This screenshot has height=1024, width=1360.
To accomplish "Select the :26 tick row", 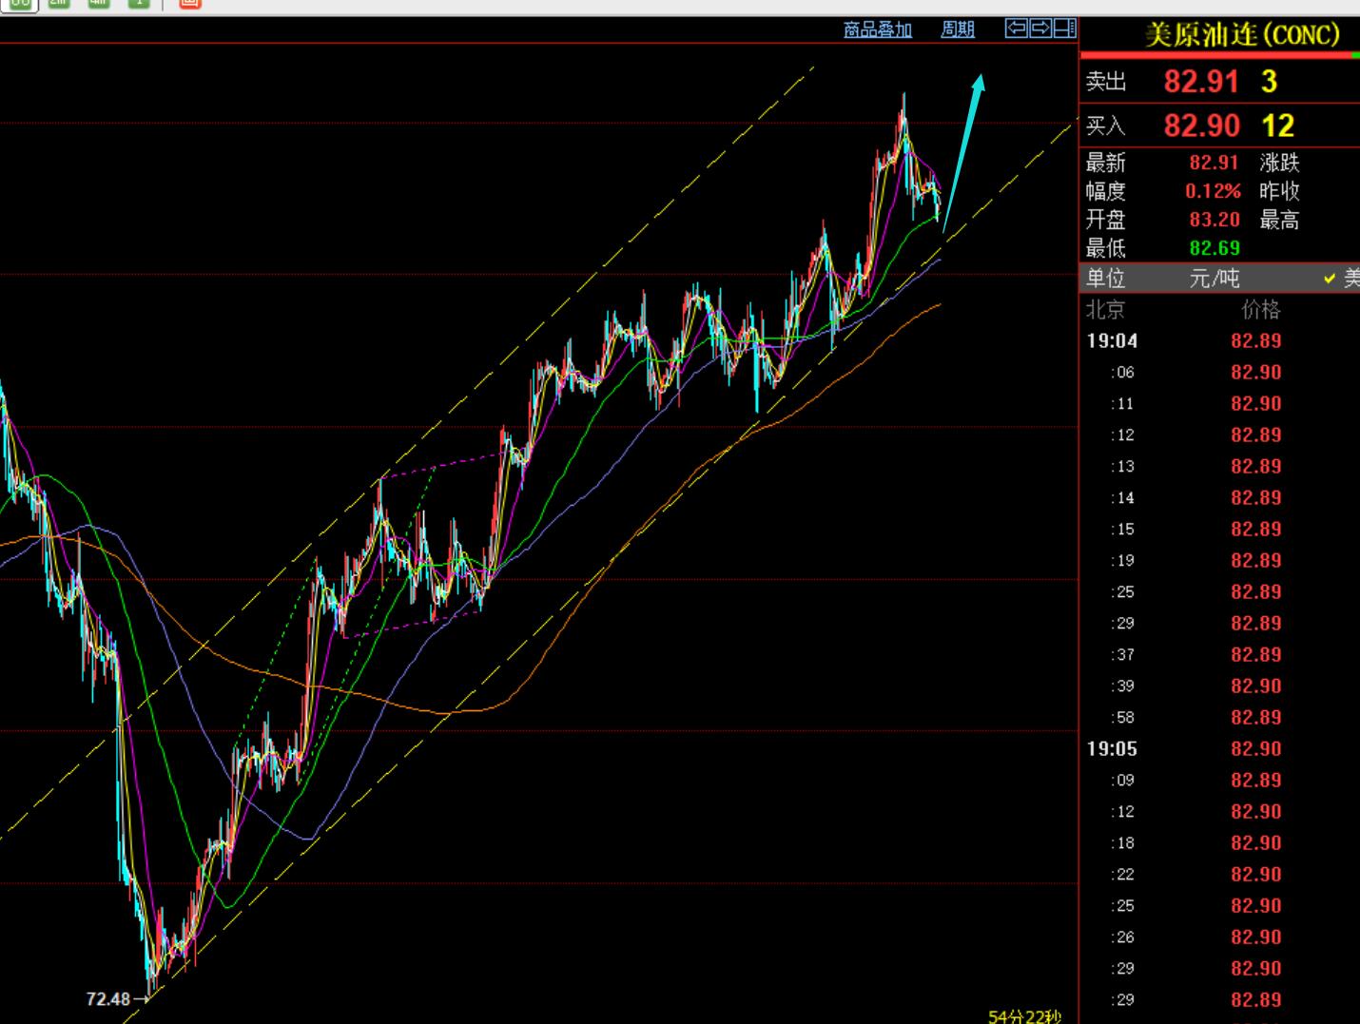I will (x=1219, y=937).
